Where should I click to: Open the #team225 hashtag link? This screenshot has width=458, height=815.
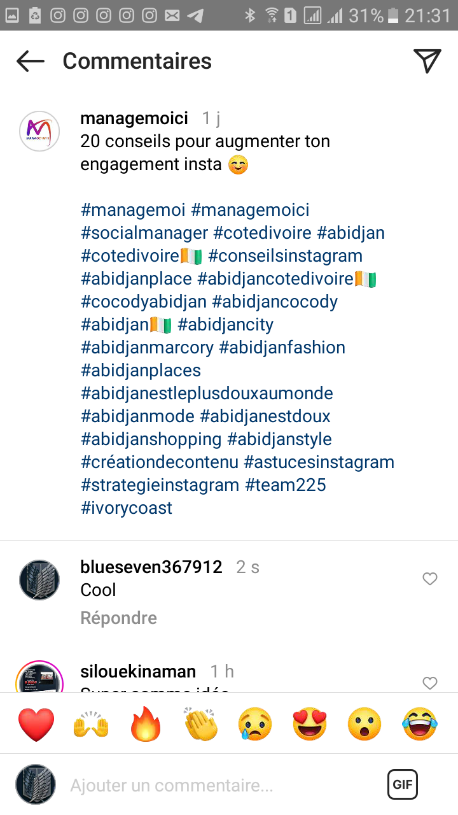(286, 485)
